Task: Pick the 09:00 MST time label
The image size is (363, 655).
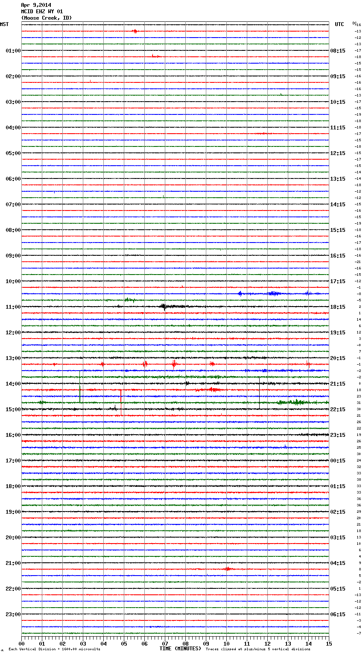Action: (13, 256)
